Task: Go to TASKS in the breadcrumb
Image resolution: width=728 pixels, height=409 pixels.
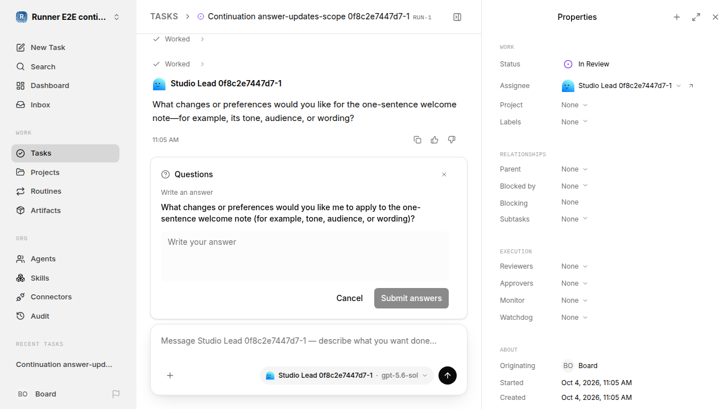Action: click(x=164, y=17)
